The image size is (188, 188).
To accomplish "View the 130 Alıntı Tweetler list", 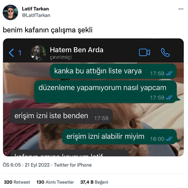I will pyautogui.click(x=55, y=182).
